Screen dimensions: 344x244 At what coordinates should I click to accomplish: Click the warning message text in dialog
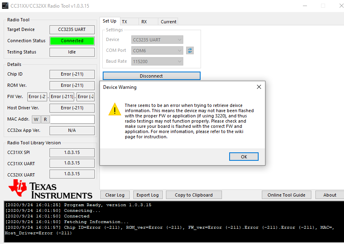(x=189, y=121)
